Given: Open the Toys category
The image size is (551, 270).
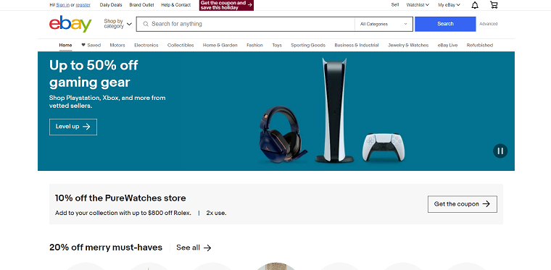Looking at the screenshot, I should pyautogui.click(x=277, y=45).
